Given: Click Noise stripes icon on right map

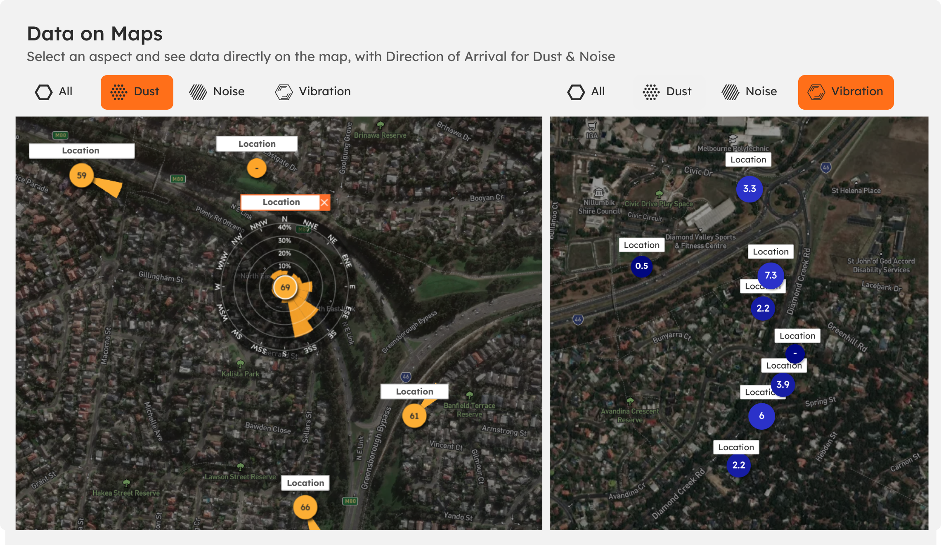Looking at the screenshot, I should coord(731,92).
